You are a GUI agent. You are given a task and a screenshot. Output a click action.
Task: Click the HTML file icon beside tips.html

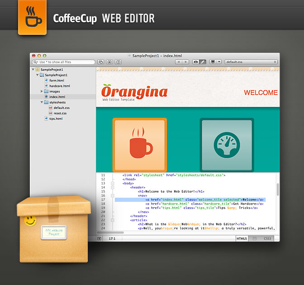46,119
